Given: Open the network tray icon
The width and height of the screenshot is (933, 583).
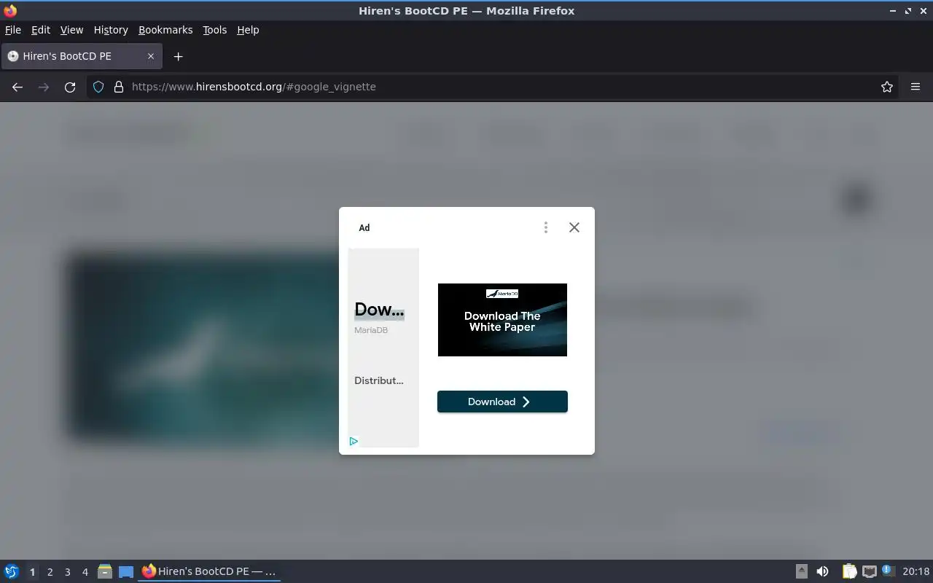Looking at the screenshot, I should pyautogui.click(x=869, y=571).
